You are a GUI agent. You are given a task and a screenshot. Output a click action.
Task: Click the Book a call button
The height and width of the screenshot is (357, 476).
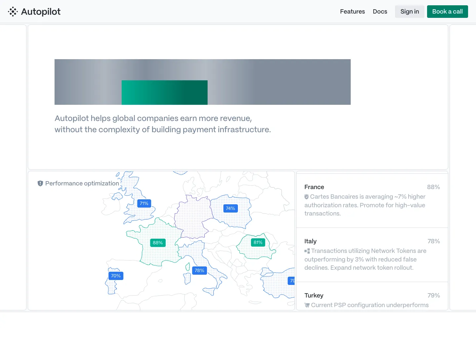[447, 12]
